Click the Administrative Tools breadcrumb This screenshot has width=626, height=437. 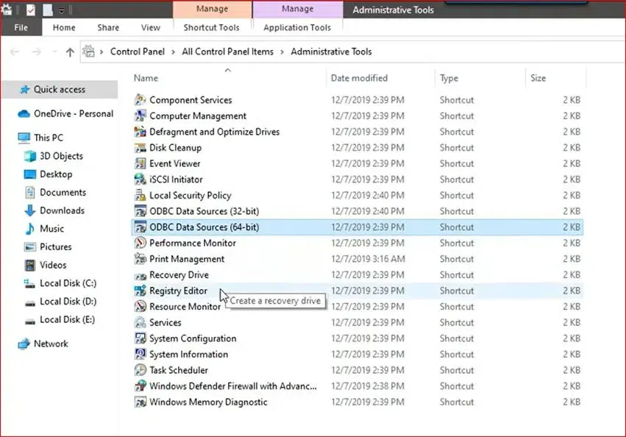pos(331,51)
